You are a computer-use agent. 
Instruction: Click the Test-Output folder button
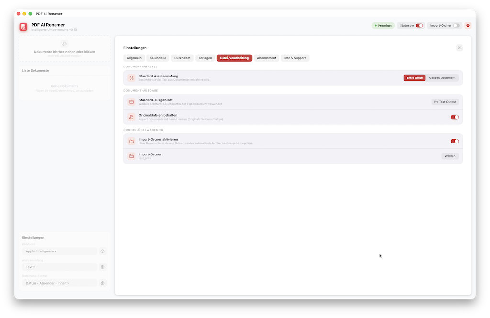(x=445, y=102)
